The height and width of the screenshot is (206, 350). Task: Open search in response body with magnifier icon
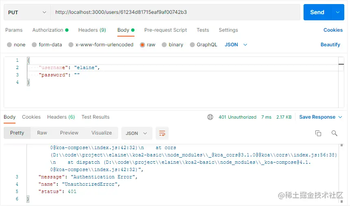click(334, 133)
